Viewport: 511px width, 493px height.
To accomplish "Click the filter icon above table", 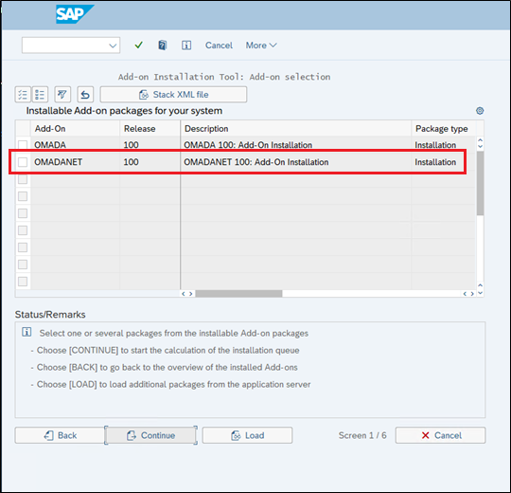I will 62,95.
